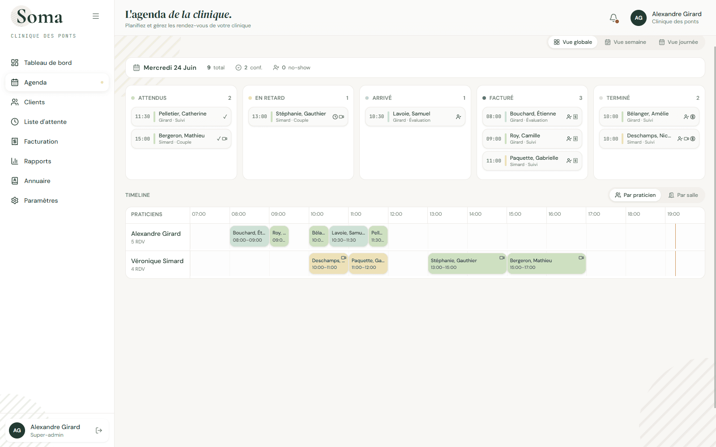
Task: Collapse the sidebar with the hamburger icon
Action: pos(96,16)
